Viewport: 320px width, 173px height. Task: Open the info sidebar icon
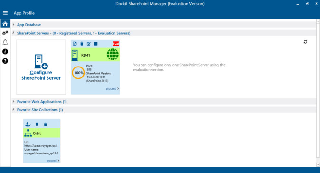(x=5, y=52)
